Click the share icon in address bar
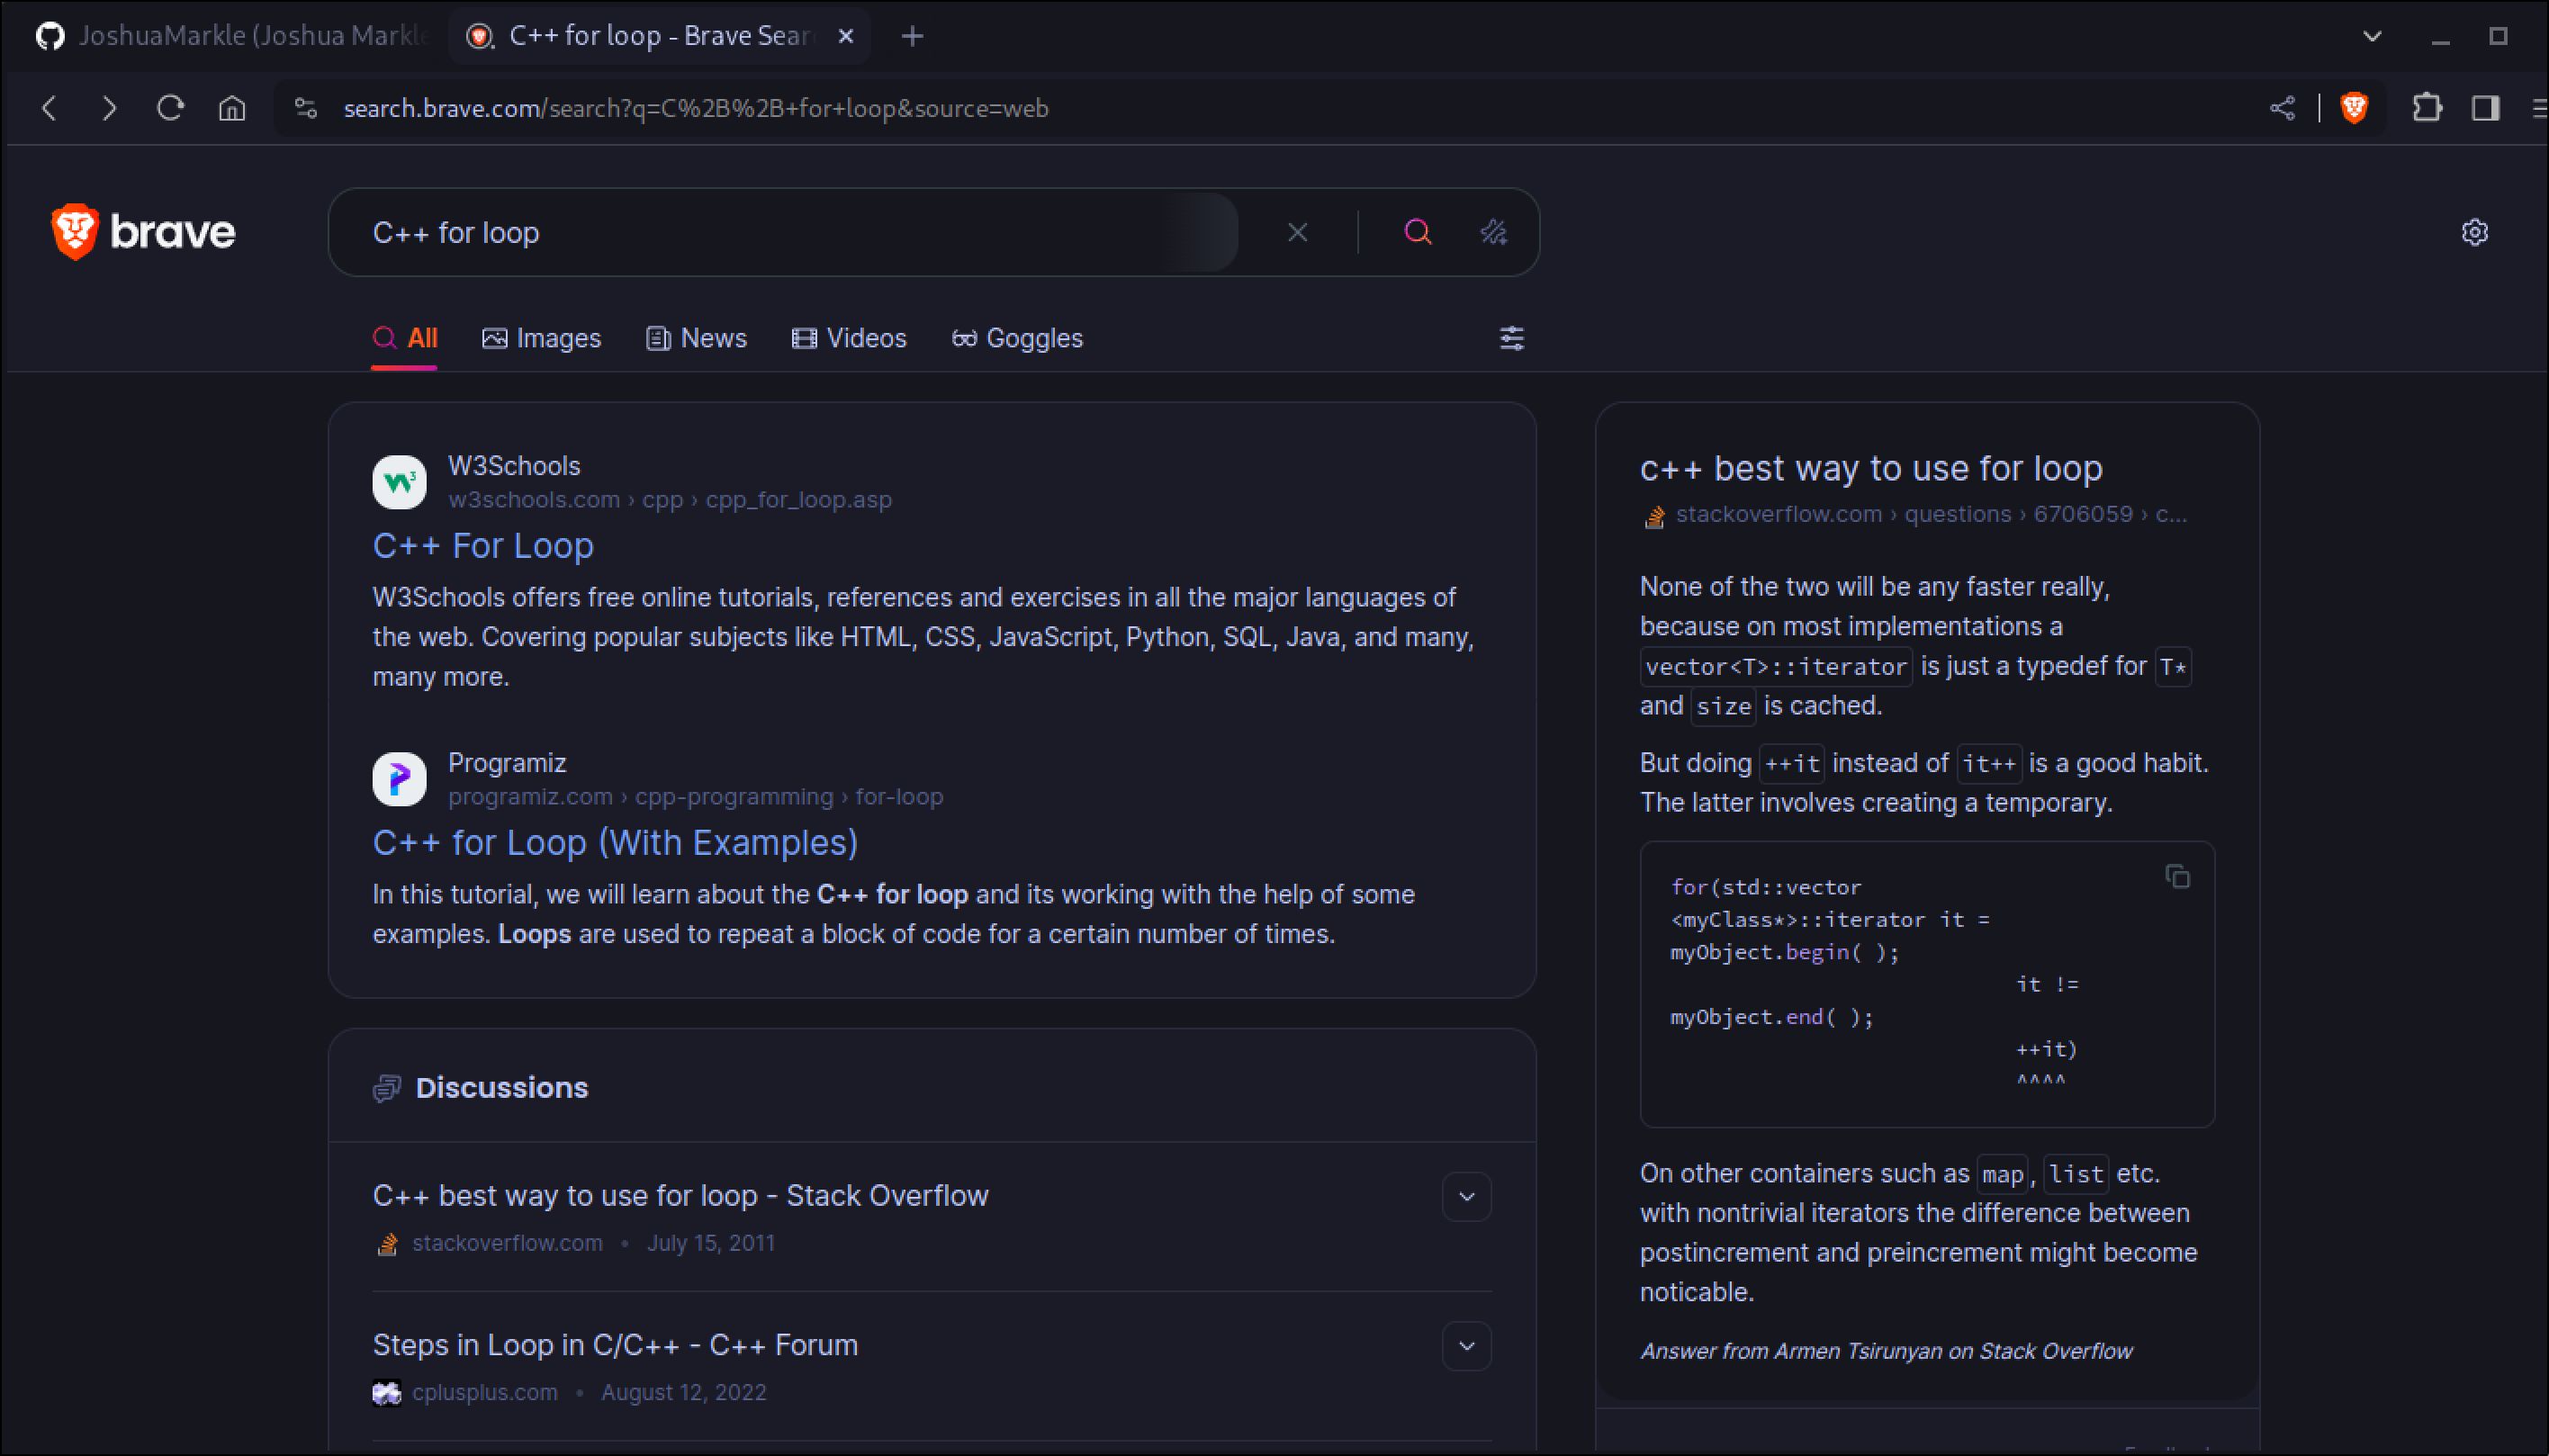The height and width of the screenshot is (1456, 2549). point(2282,108)
